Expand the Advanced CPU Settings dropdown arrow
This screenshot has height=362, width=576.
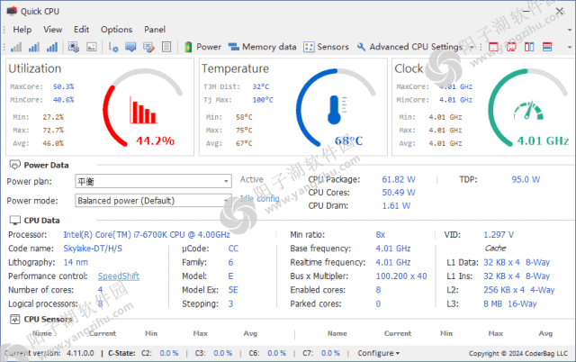(472, 47)
